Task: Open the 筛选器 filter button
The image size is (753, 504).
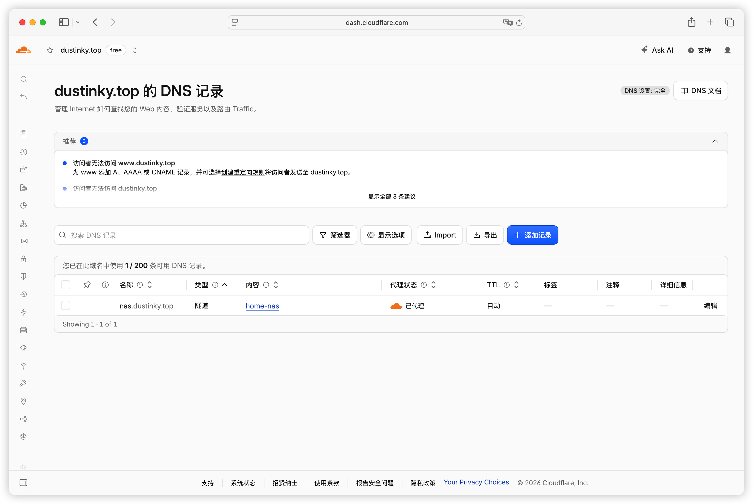Action: click(x=335, y=235)
